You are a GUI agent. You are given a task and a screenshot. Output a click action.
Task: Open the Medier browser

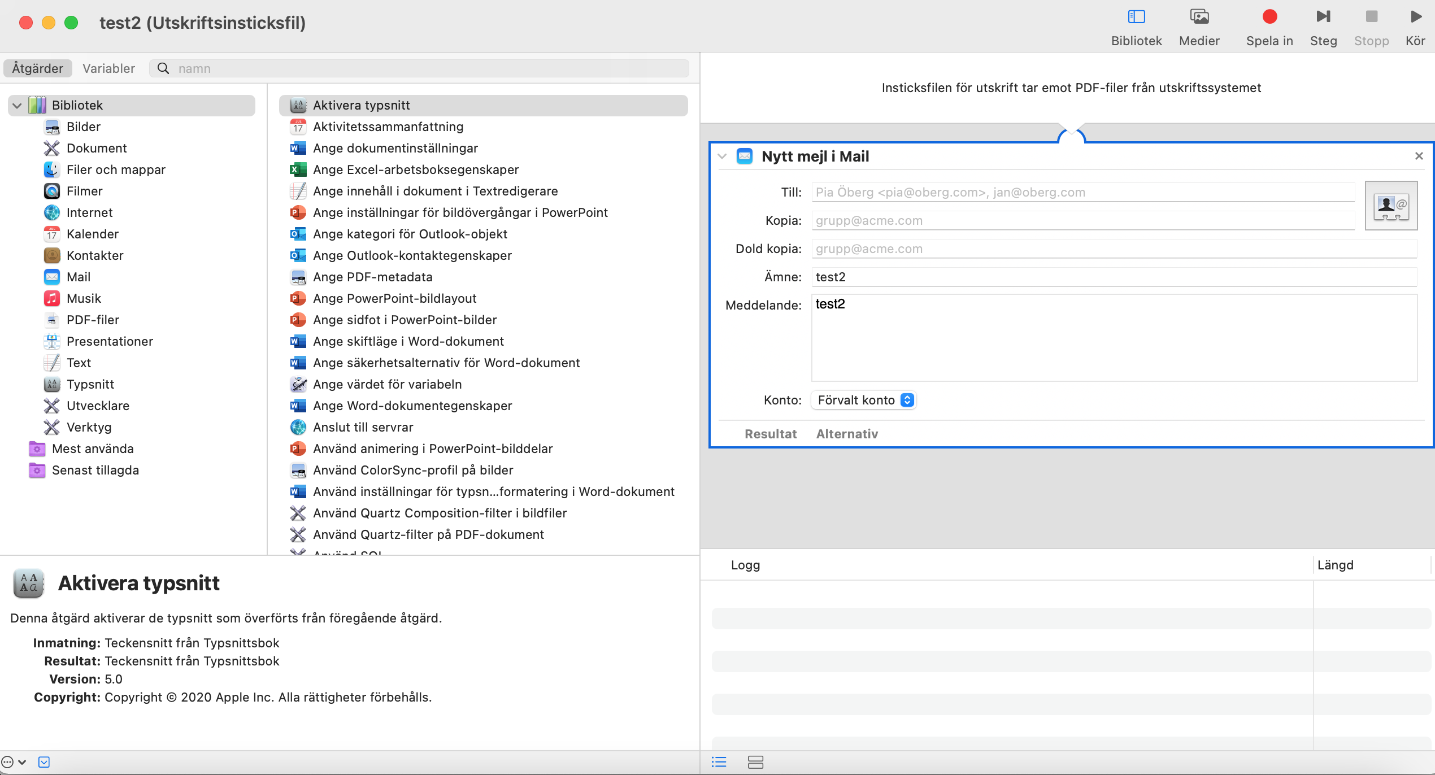pos(1199,17)
